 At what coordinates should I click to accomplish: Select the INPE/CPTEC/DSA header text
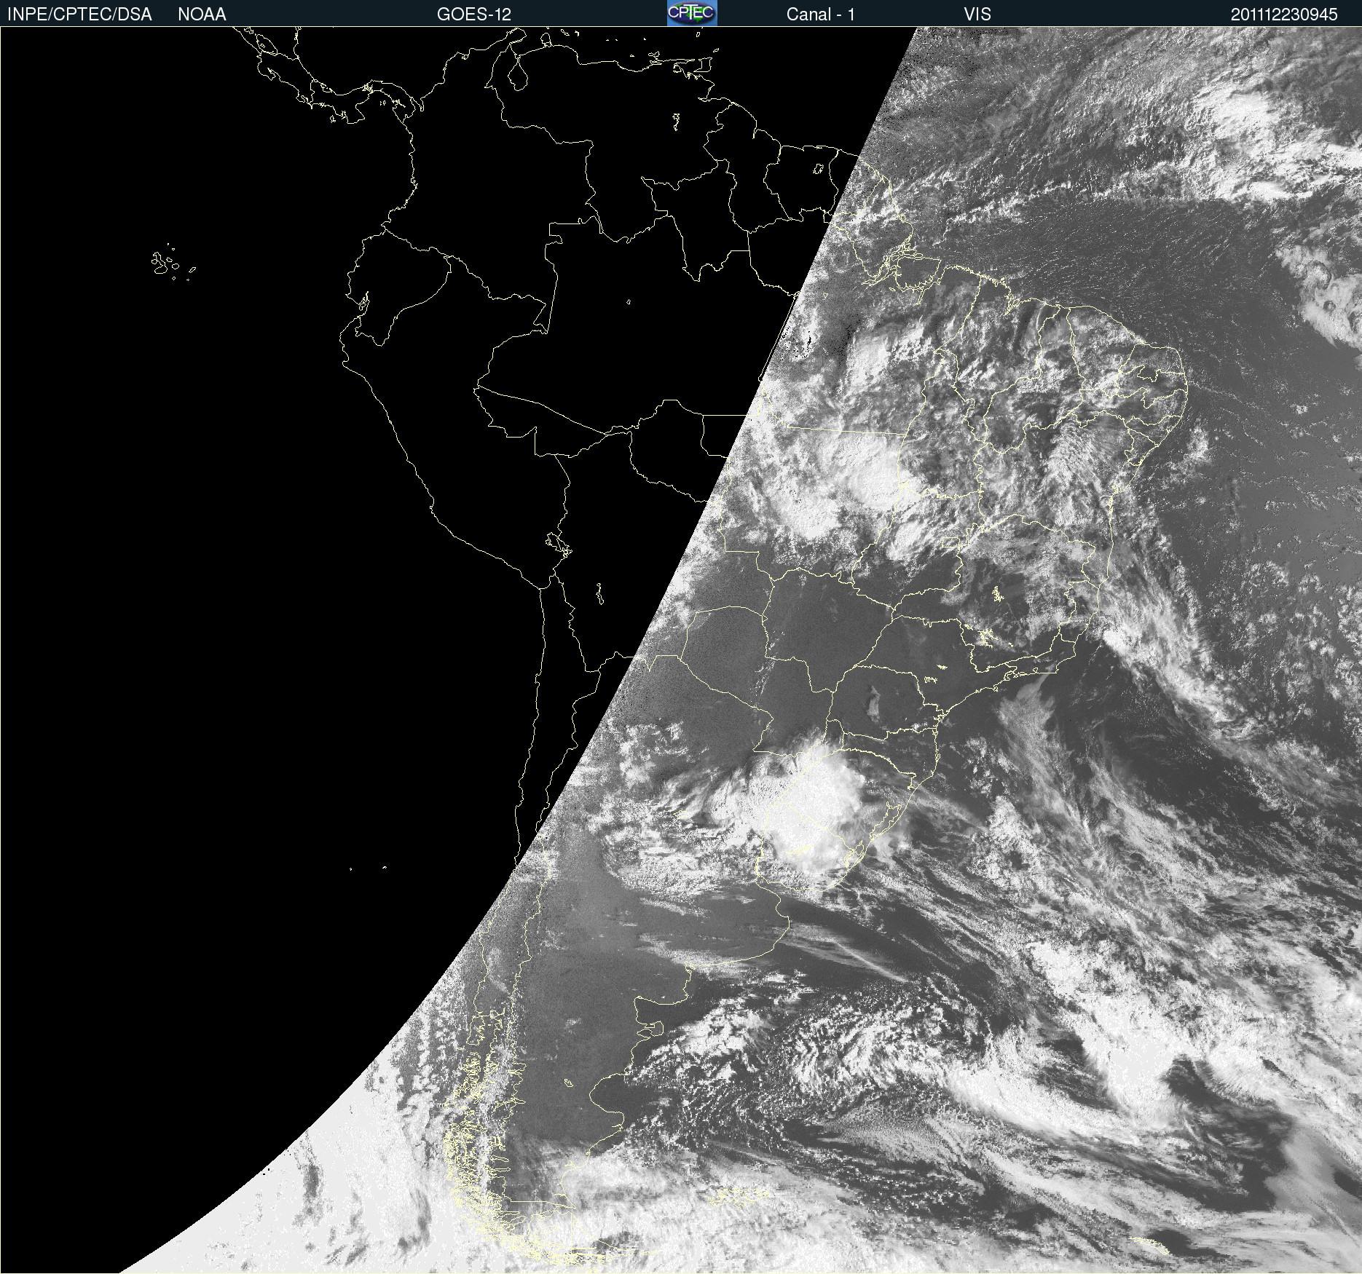pyautogui.click(x=79, y=15)
